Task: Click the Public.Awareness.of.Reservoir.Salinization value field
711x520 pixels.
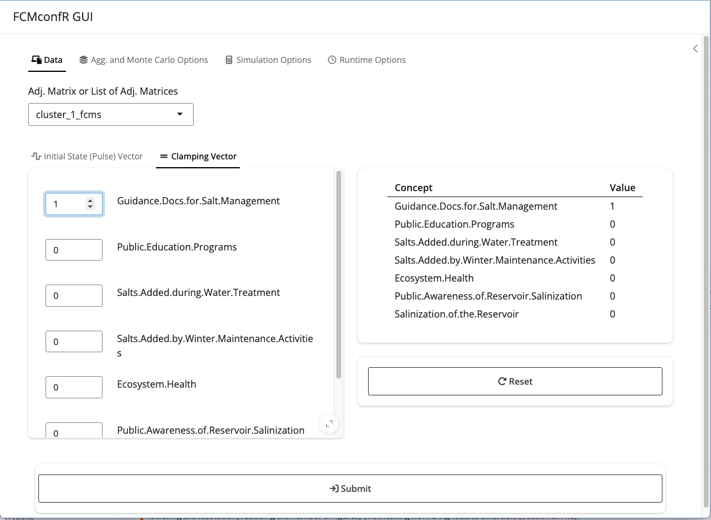Action: coord(74,430)
